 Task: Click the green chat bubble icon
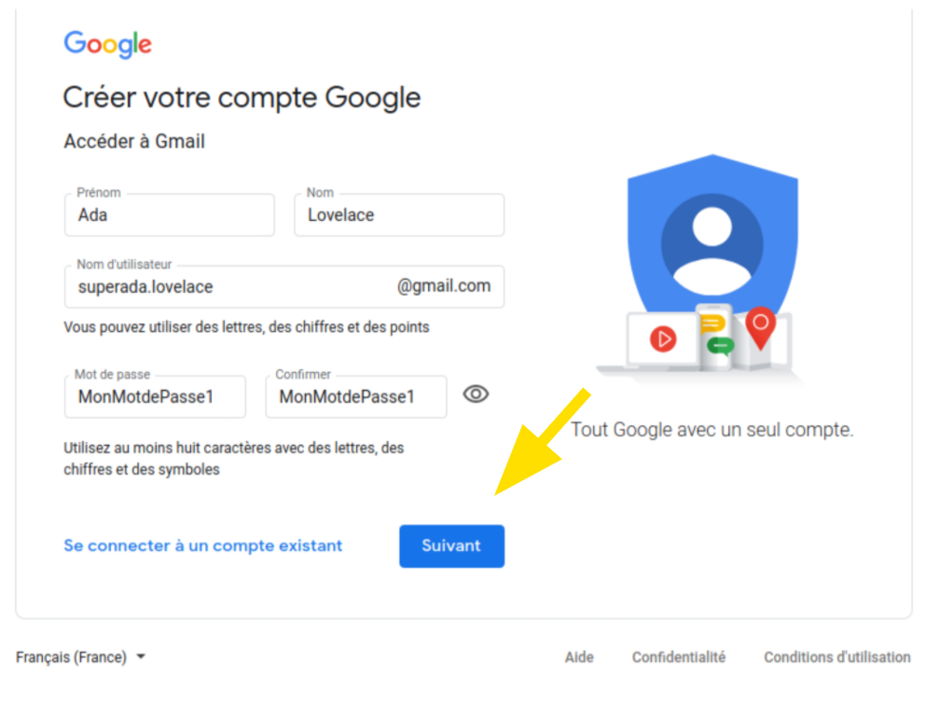(x=721, y=345)
